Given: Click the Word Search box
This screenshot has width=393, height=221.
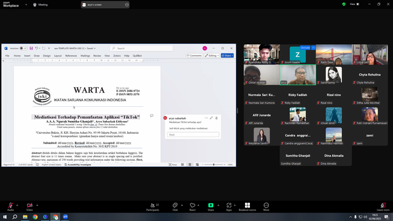Looking at the screenshot, I should tap(141, 48).
